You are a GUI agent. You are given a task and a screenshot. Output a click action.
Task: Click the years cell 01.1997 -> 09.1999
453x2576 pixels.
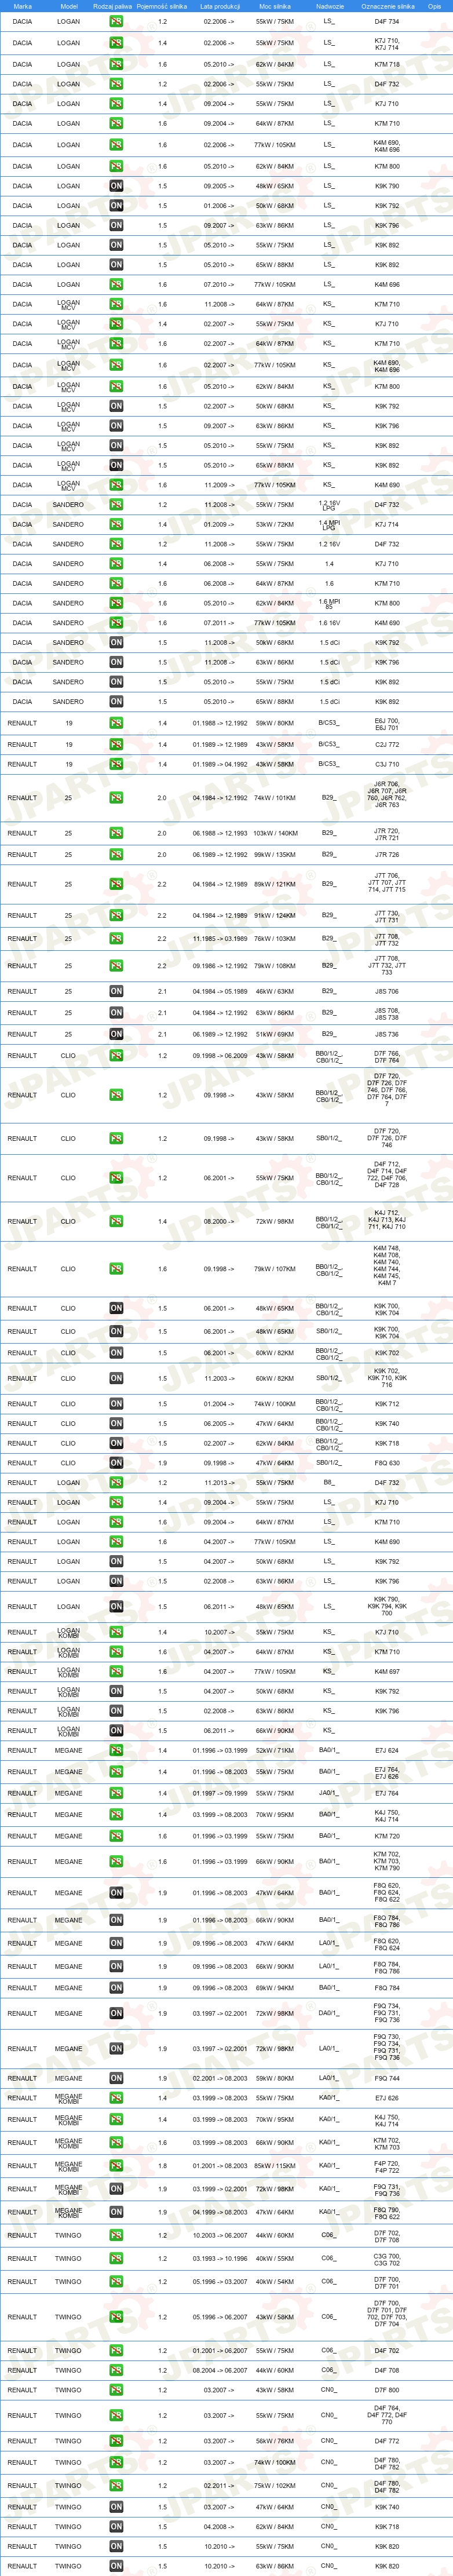pos(220,1793)
